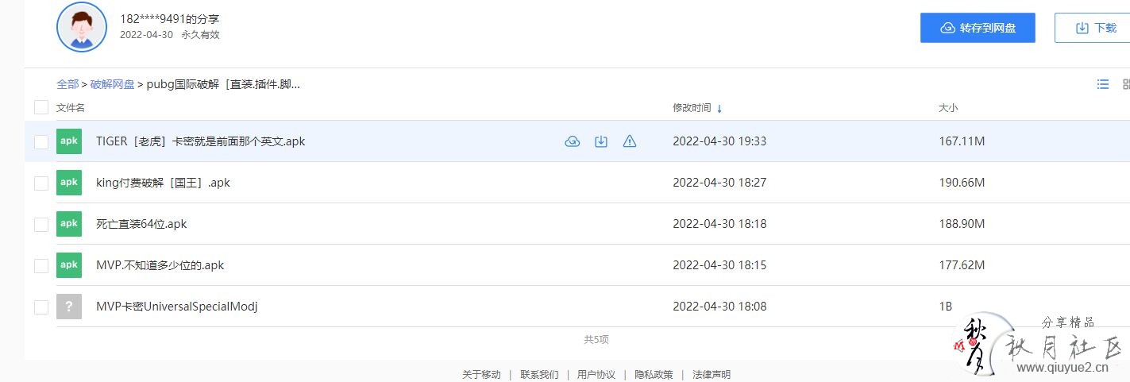Click the 2022-04-30 18:27 timestamp
Image resolution: width=1130 pixels, height=382 pixels.
tap(719, 183)
